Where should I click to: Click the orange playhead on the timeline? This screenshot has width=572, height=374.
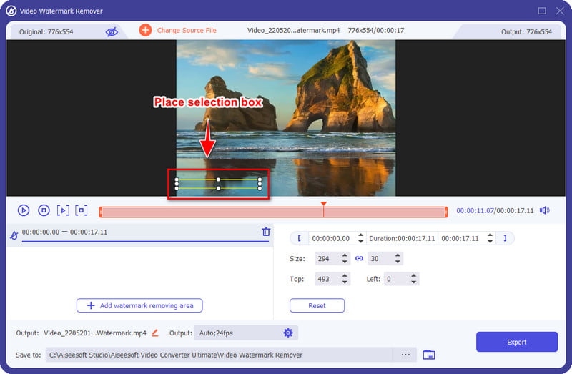[x=323, y=205]
